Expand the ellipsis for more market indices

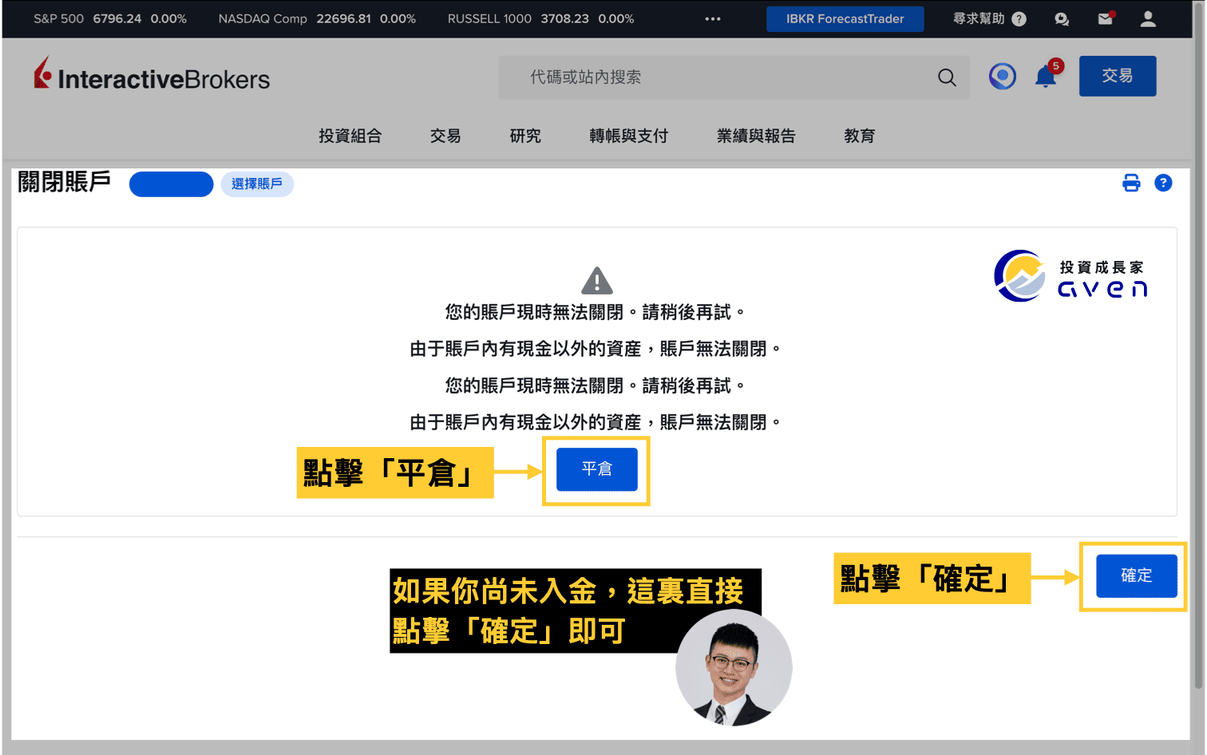[712, 18]
